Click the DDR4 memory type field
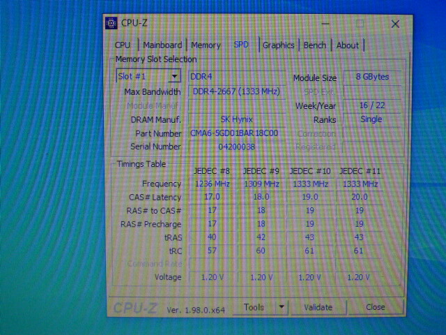This screenshot has height=335, width=446. pos(237,76)
